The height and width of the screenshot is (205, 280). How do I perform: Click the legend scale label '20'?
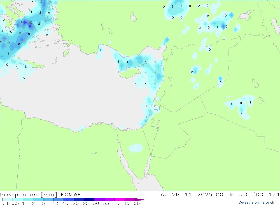[x=76, y=203]
